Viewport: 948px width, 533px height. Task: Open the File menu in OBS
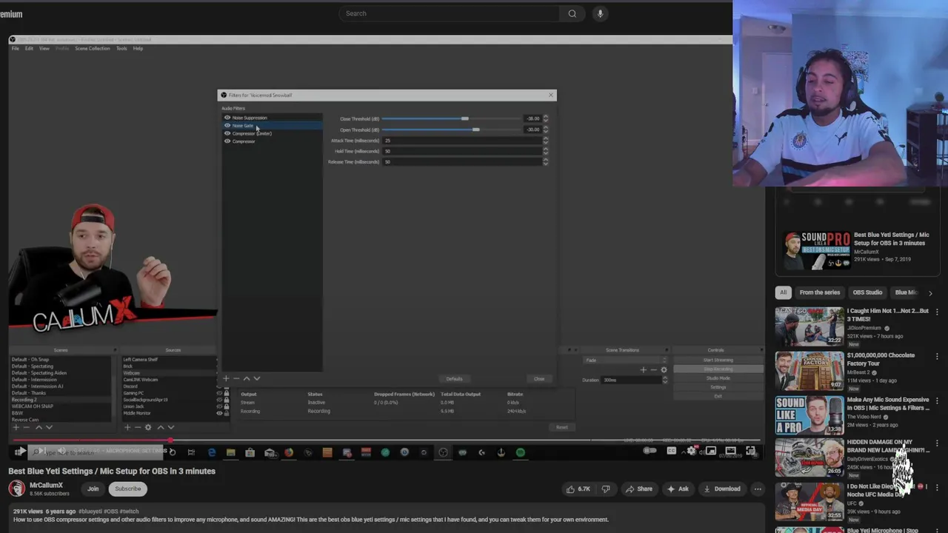click(x=15, y=48)
